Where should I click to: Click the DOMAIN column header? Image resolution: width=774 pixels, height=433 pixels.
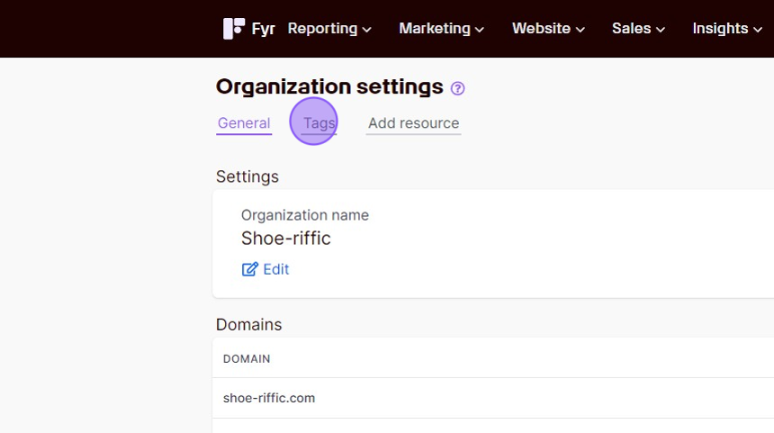click(x=247, y=359)
